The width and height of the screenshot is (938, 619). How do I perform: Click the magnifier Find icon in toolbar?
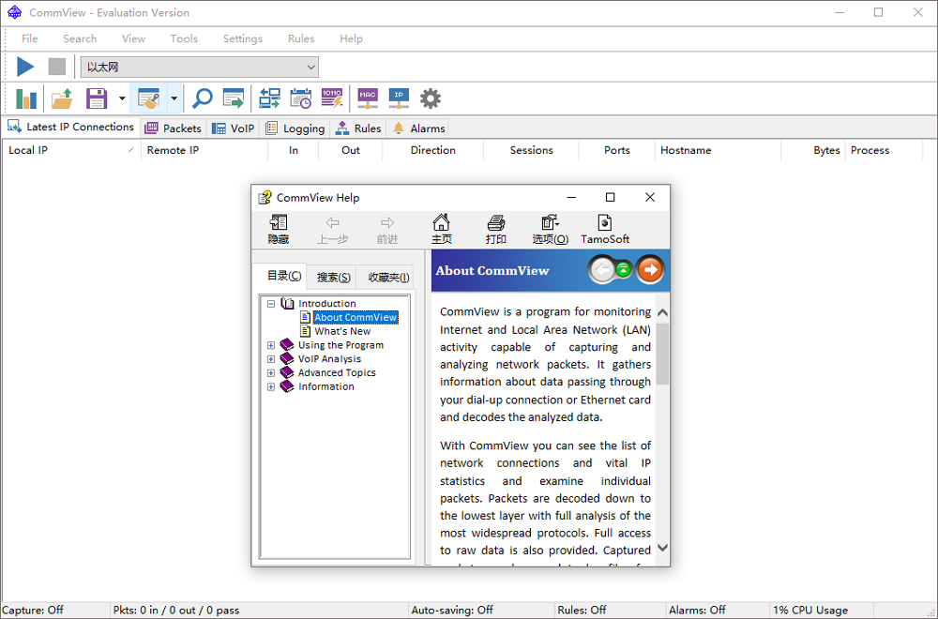(202, 98)
